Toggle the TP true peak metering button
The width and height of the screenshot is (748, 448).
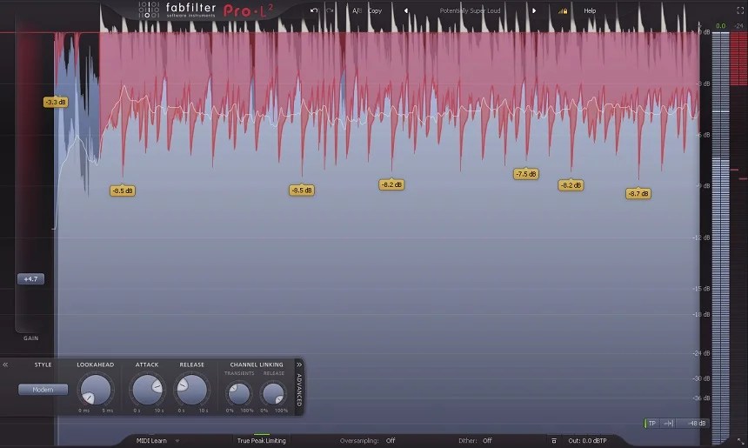(651, 423)
